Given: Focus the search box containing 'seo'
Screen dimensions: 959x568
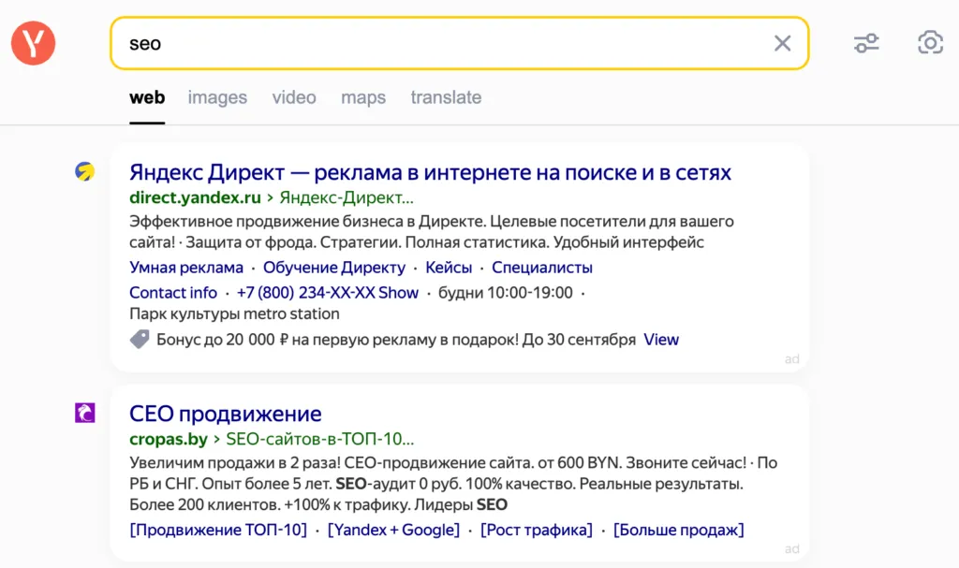Looking at the screenshot, I should [x=459, y=43].
